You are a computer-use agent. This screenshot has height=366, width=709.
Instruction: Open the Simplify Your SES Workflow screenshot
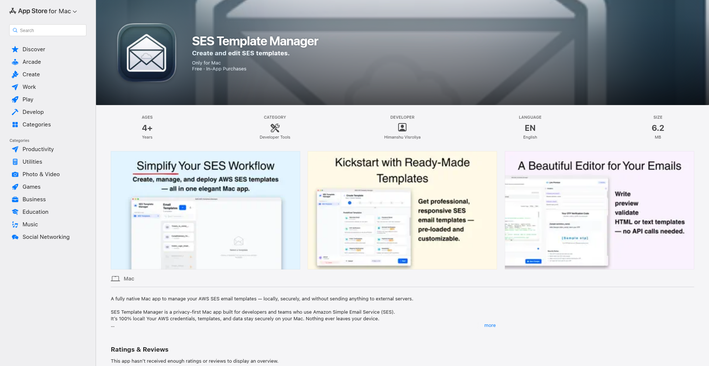point(205,210)
